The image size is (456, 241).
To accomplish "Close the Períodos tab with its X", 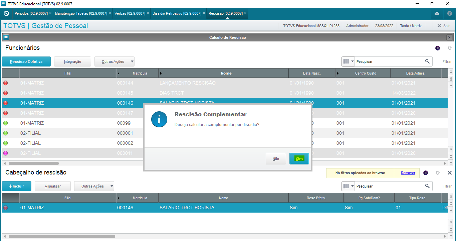I will (x=50, y=13).
